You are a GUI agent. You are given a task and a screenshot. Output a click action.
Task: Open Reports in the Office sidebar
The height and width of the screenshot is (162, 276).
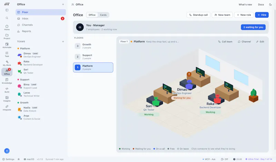point(41,31)
